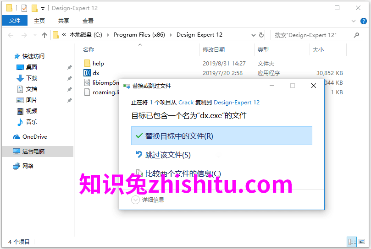Unpin 图片 via its pin icon

click(69, 100)
